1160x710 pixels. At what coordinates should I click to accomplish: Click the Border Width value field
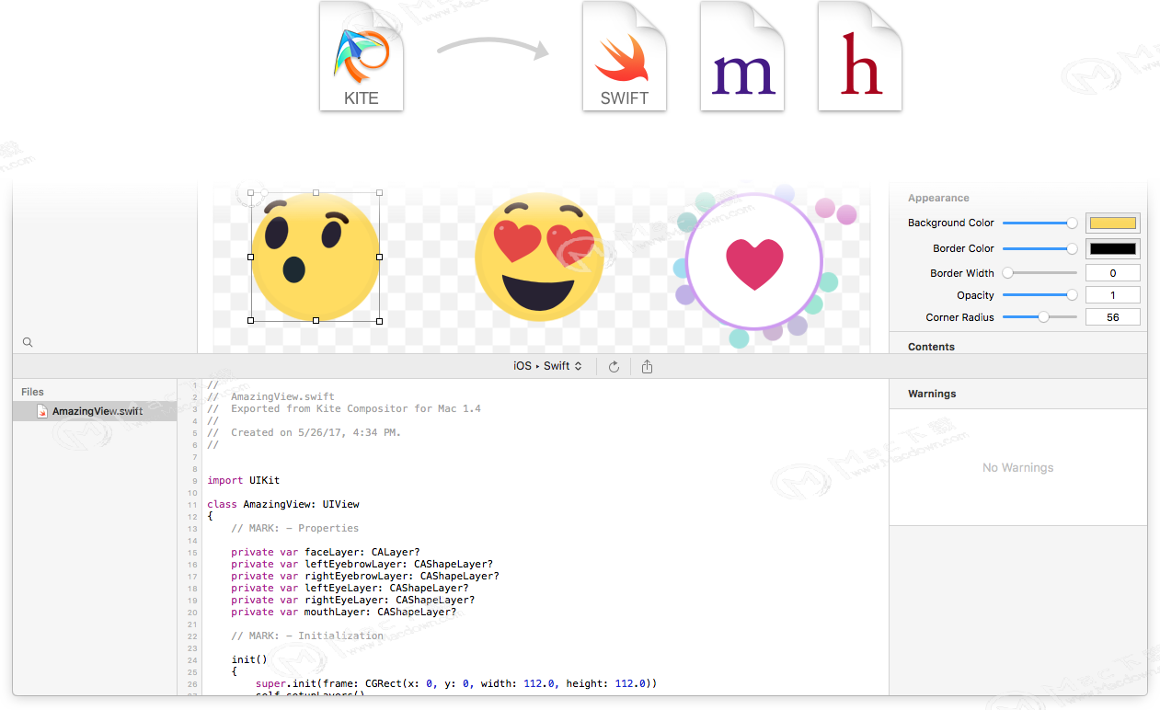tap(1113, 273)
